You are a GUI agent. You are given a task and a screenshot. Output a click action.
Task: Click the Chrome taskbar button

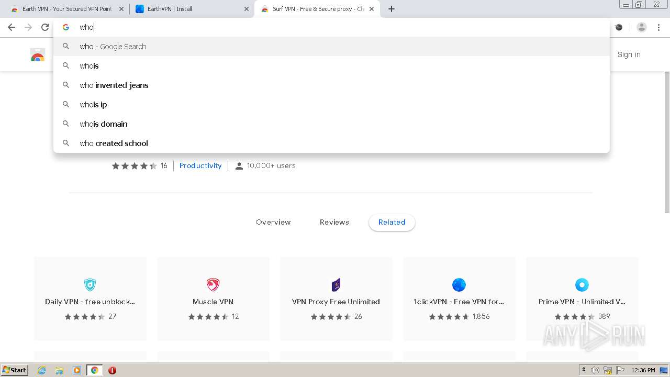point(95,370)
